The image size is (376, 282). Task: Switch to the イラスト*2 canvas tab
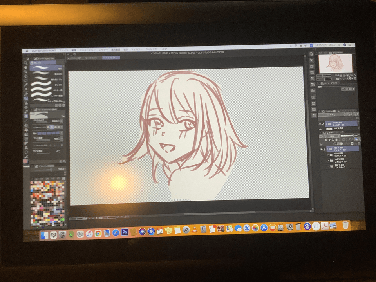point(111,57)
